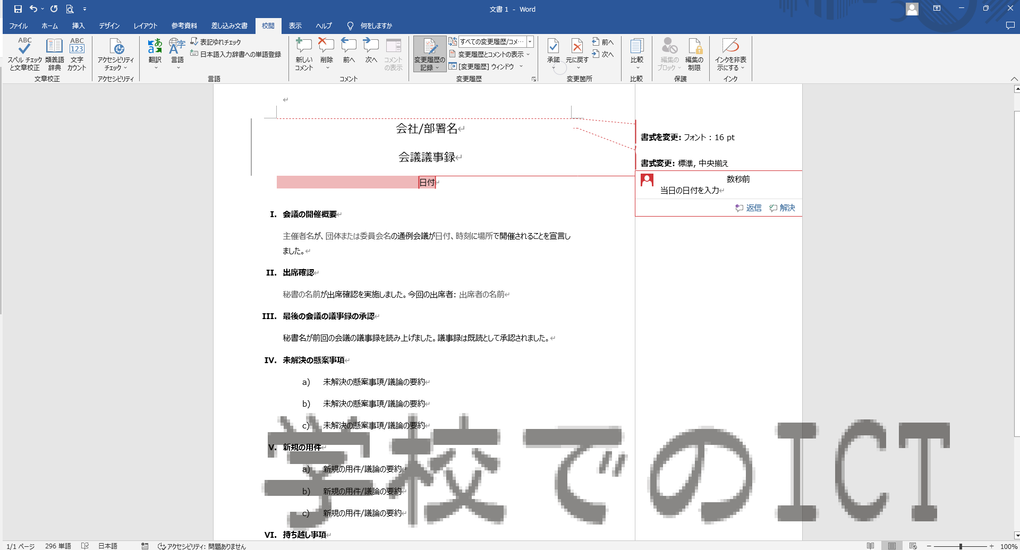Expand the 比較 button dropdown arrow

637,67
